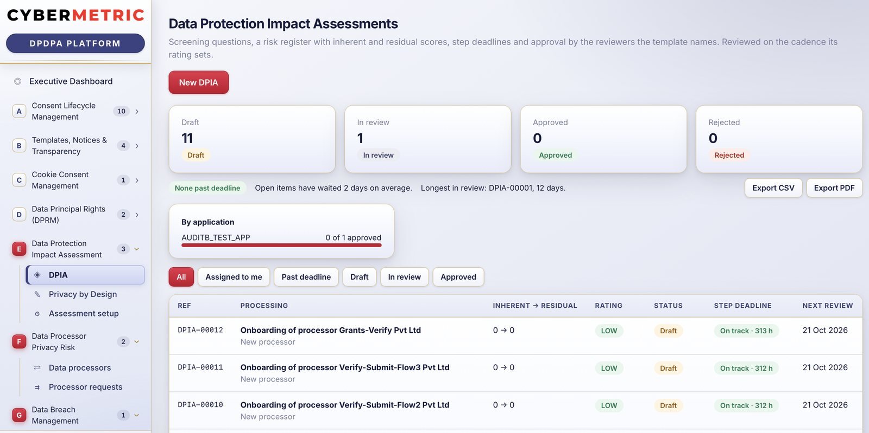Click the pencil icon for Privacy by Design
The width and height of the screenshot is (869, 433).
click(x=37, y=294)
